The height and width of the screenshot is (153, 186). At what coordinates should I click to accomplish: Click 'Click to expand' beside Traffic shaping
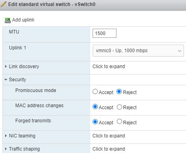(x=108, y=149)
